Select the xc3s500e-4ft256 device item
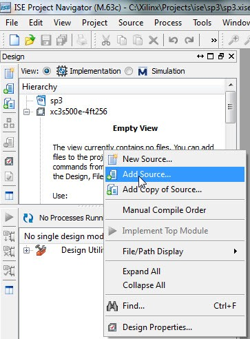The height and width of the screenshot is (339, 250). click(79, 112)
